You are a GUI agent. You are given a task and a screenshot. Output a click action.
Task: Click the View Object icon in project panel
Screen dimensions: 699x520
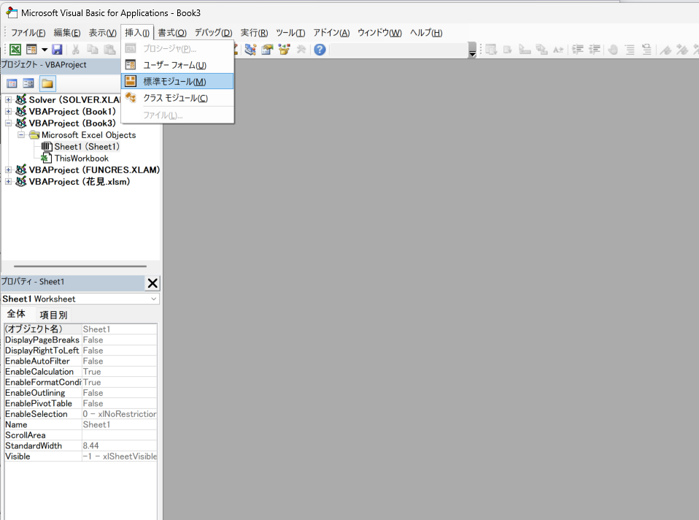(28, 83)
